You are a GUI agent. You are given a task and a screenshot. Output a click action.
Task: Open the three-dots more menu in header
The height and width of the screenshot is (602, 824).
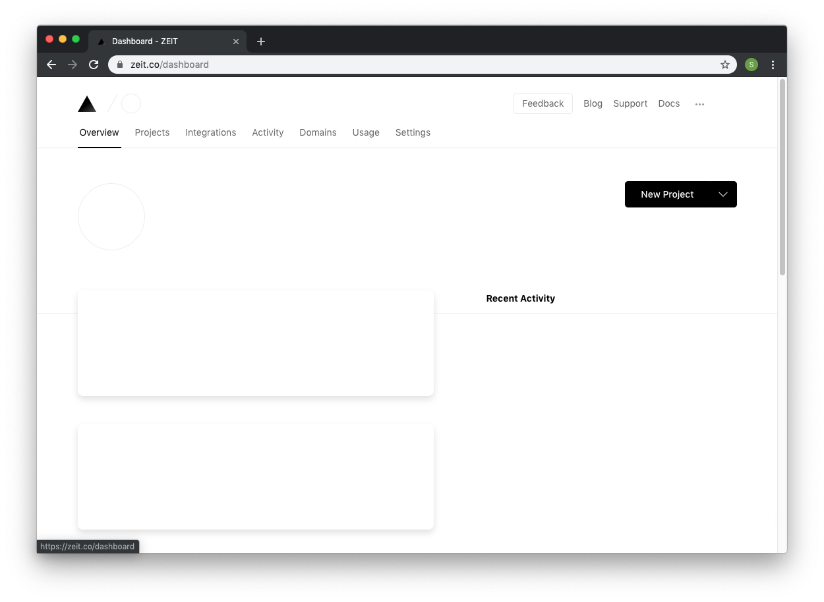click(699, 104)
